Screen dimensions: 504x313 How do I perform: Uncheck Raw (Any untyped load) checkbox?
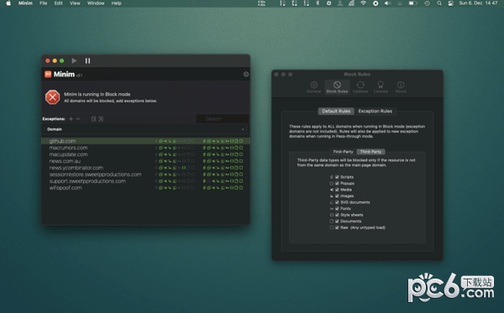337,227
